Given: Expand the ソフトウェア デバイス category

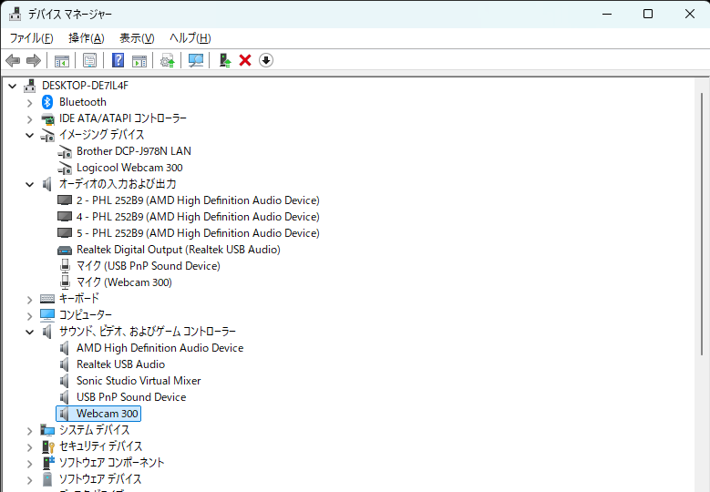Looking at the screenshot, I should point(30,480).
